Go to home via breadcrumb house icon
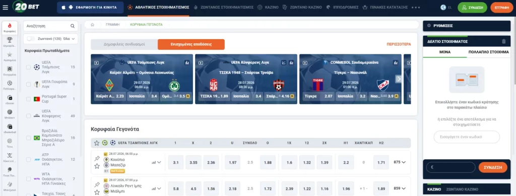This screenshot has height=196, width=516. [x=93, y=25]
